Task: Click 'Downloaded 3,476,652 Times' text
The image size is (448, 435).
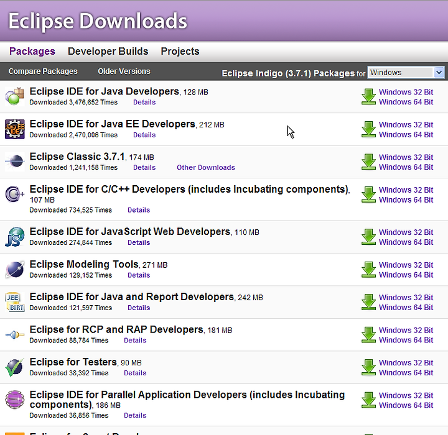Action: click(x=73, y=102)
